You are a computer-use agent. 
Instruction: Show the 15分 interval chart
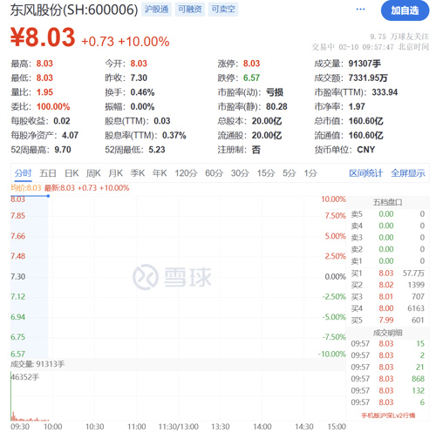(x=266, y=173)
